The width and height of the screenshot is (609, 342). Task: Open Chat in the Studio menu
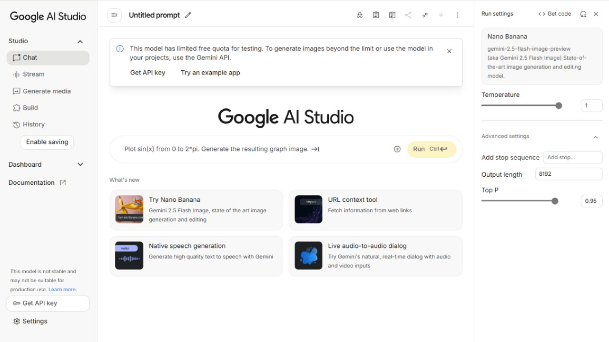pyautogui.click(x=48, y=57)
